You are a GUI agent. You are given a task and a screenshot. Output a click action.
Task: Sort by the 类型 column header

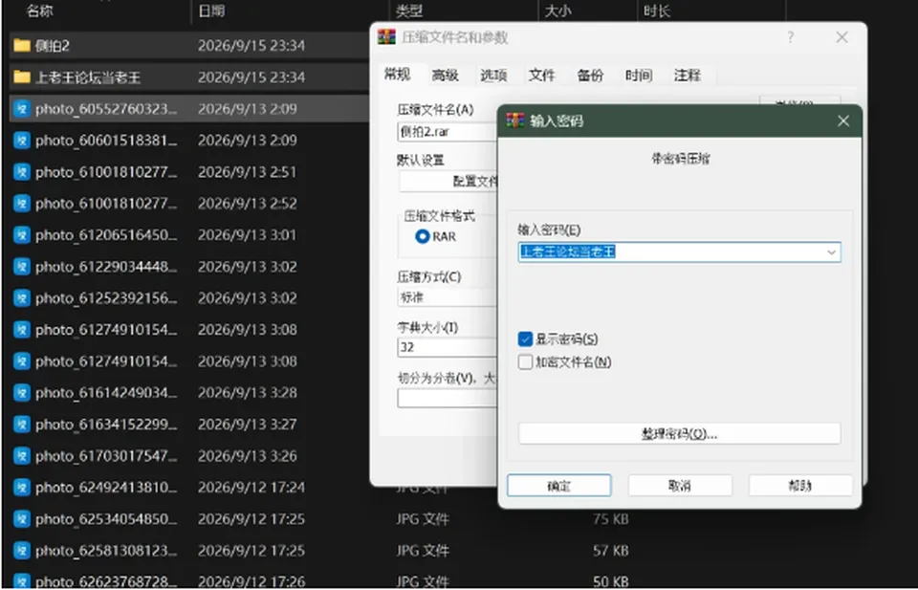409,11
